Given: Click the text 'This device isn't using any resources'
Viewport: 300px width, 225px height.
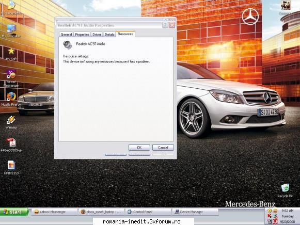Looking at the screenshot, I should (89, 61).
